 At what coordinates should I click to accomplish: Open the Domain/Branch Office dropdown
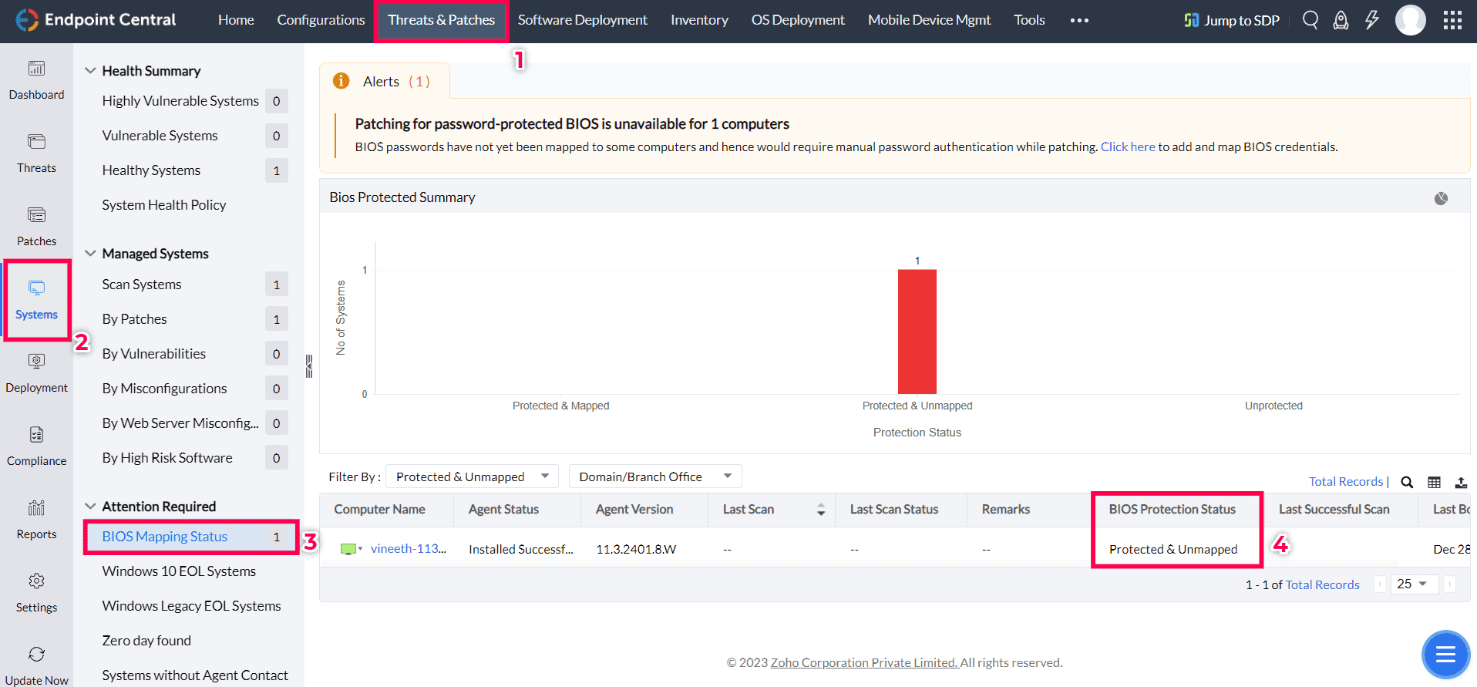pyautogui.click(x=655, y=477)
